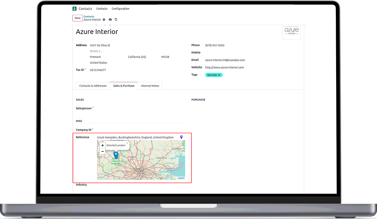Screen dimensions: 377x219
Task: Close the Selected Location popup
Action: click(x=127, y=143)
